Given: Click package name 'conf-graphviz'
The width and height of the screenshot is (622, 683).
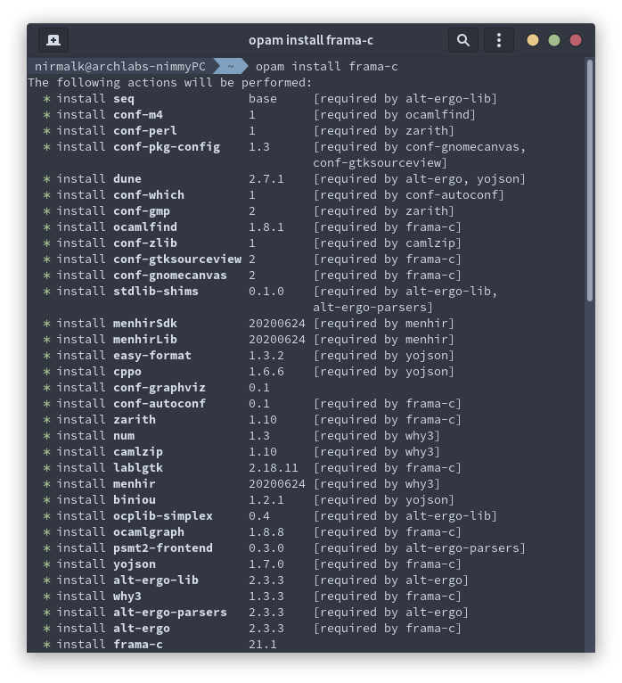Looking at the screenshot, I should (x=160, y=388).
